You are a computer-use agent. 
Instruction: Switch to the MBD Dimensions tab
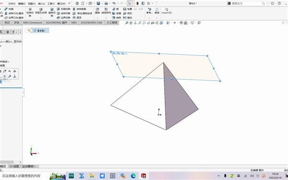[33, 23]
